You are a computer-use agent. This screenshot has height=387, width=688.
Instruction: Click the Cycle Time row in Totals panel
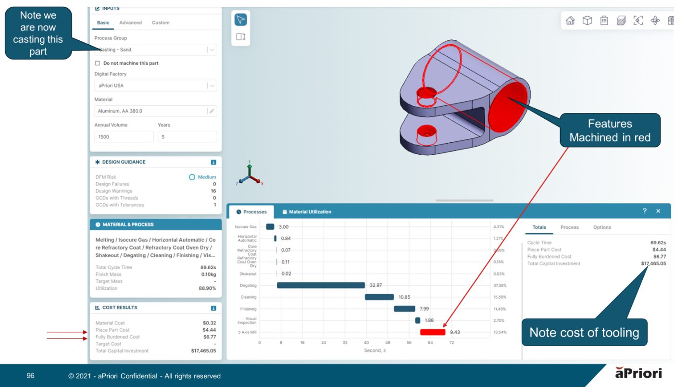[x=597, y=243]
